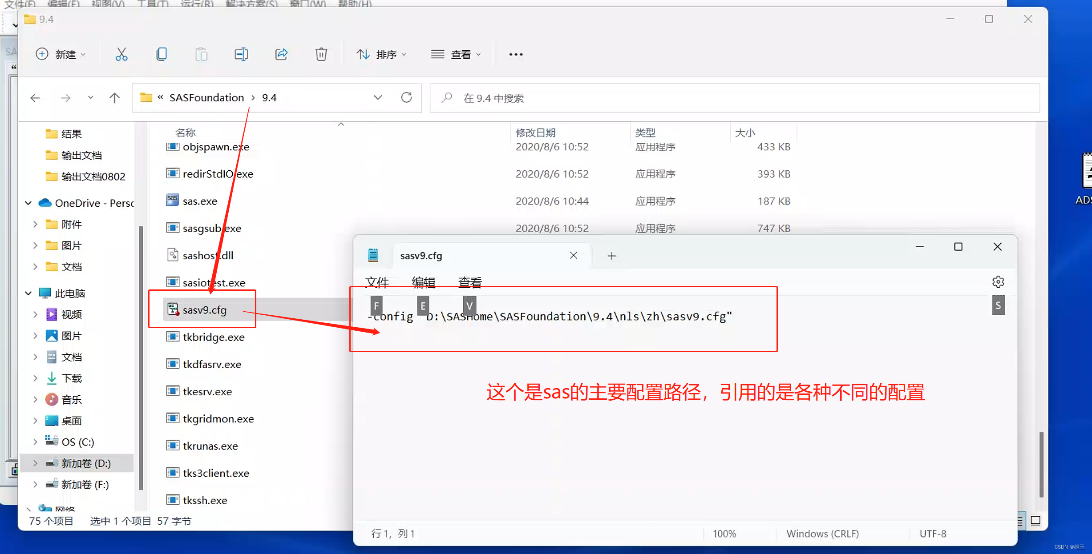Collapse the 此电脑 tree node
This screenshot has height=554, width=1092.
click(28, 293)
